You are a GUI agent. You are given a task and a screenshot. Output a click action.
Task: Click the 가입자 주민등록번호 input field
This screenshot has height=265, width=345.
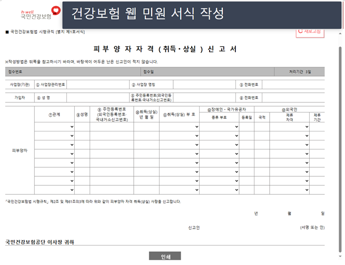[204, 98]
